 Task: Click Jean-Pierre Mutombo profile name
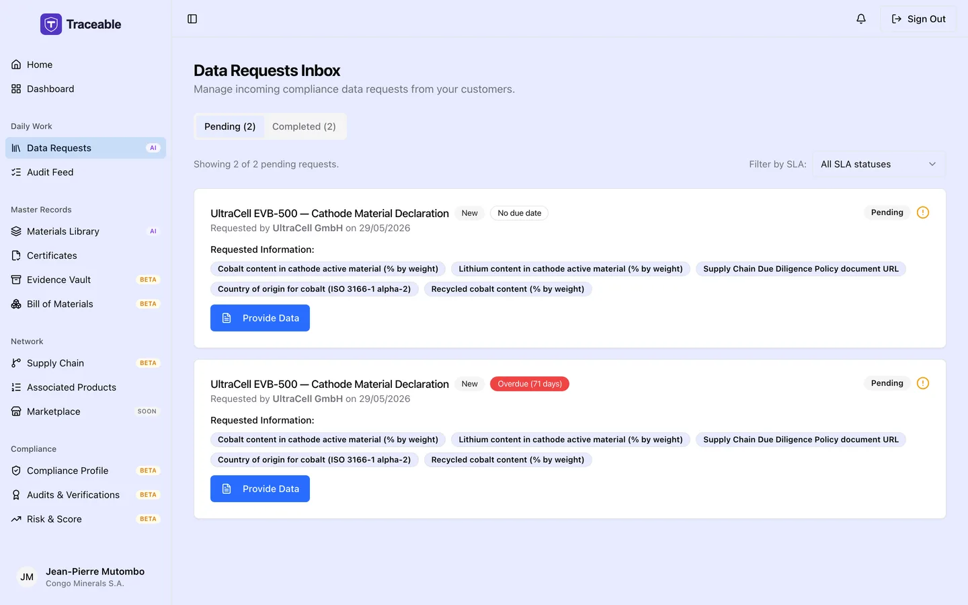(x=95, y=571)
